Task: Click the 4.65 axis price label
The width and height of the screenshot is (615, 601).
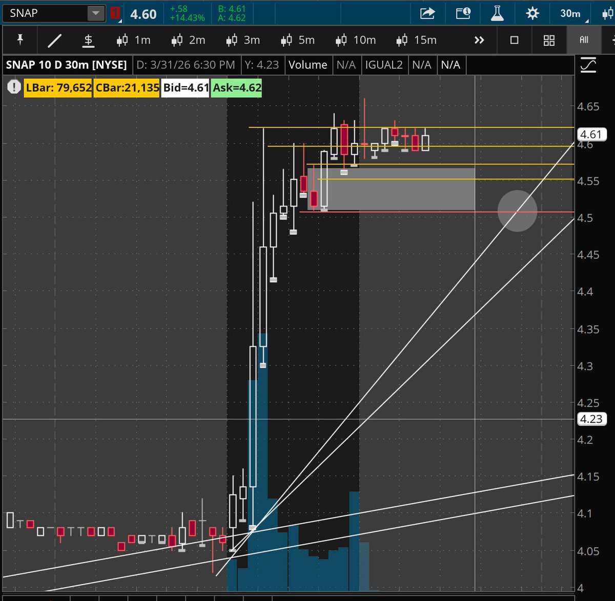Action: (x=588, y=107)
